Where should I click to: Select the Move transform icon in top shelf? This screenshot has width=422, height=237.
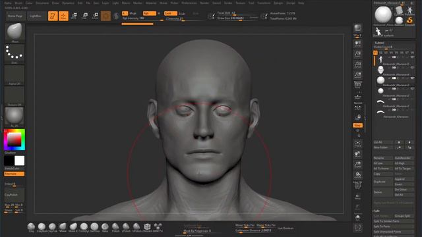(74, 16)
